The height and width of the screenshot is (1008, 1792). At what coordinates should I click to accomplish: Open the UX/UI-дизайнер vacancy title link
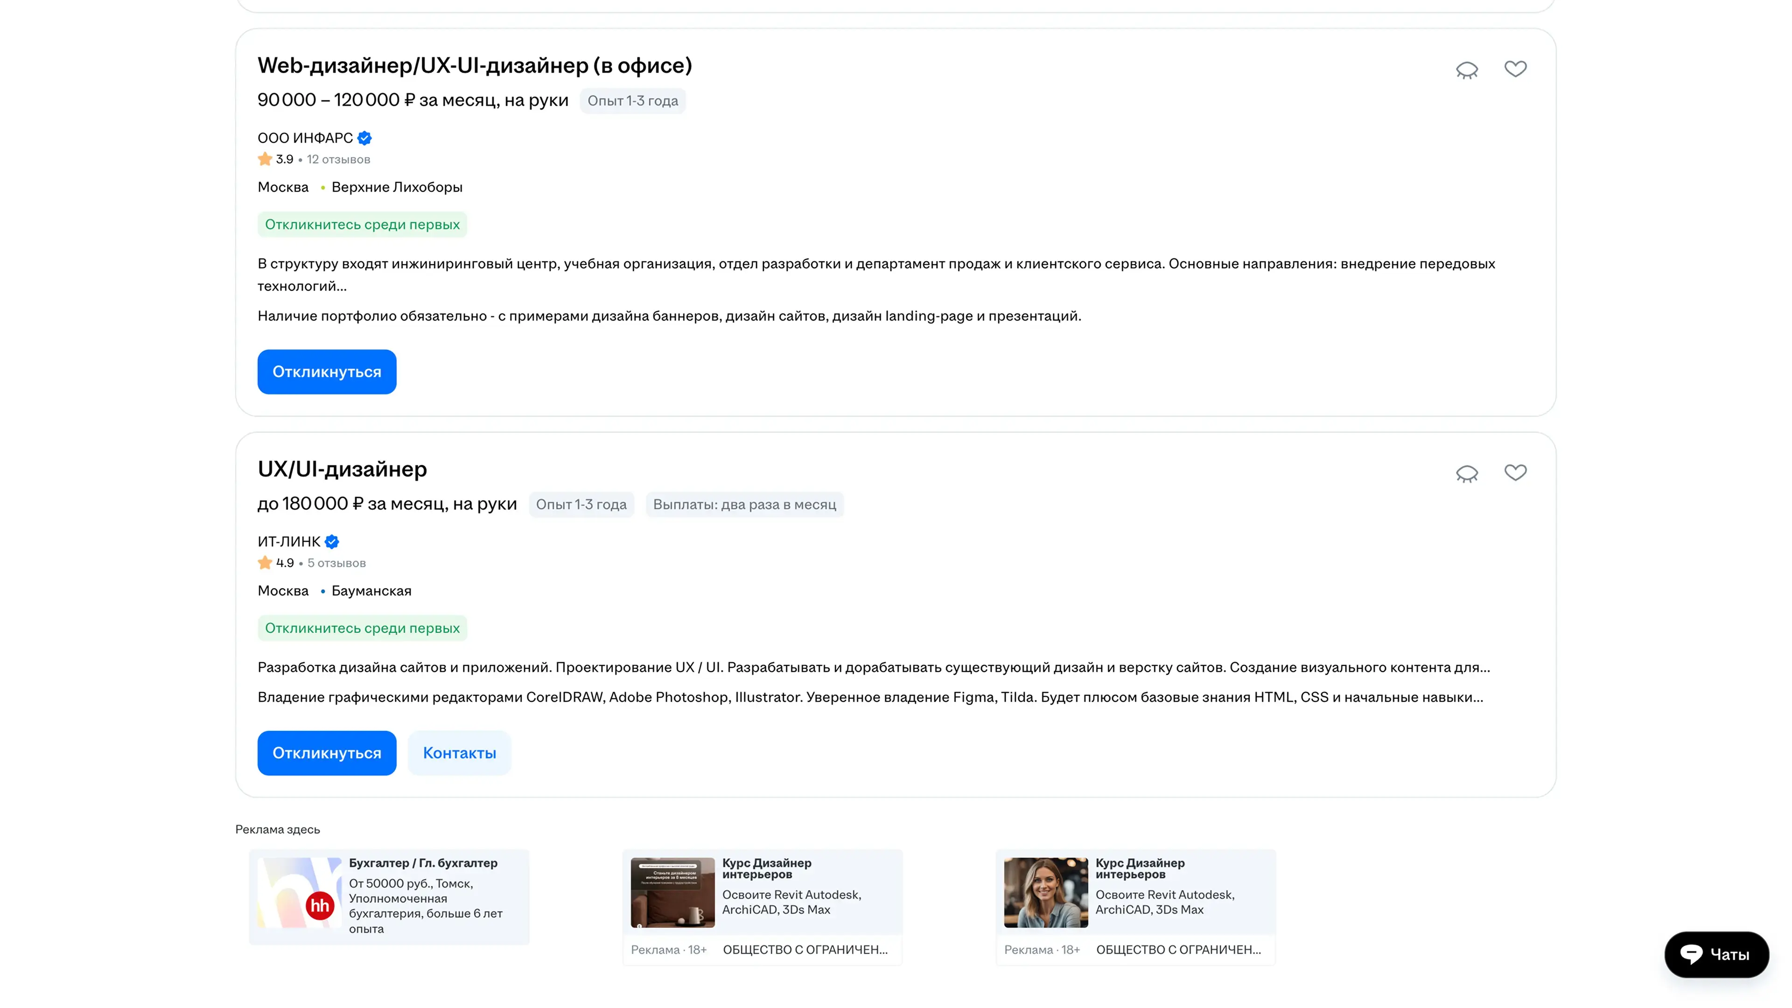tap(342, 469)
